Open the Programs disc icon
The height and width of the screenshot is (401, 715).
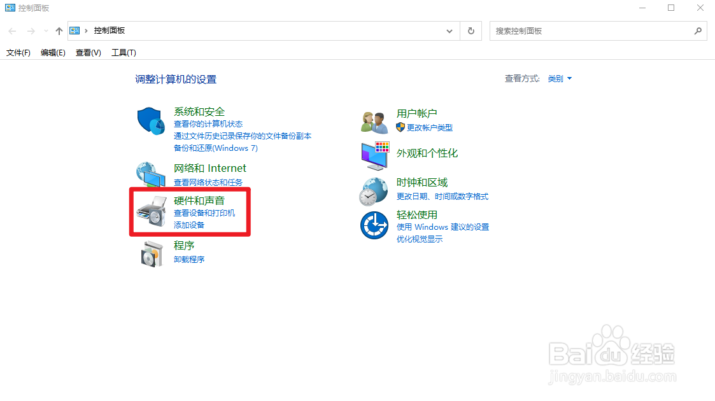click(x=152, y=254)
